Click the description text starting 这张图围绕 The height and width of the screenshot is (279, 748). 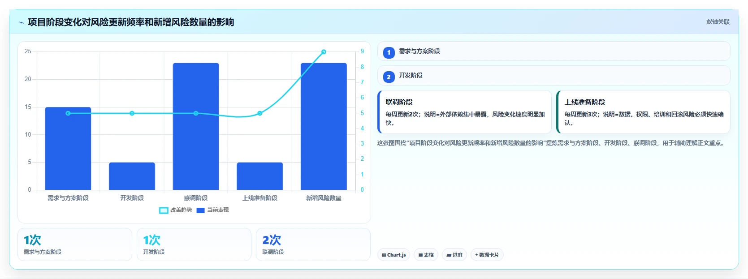552,143
